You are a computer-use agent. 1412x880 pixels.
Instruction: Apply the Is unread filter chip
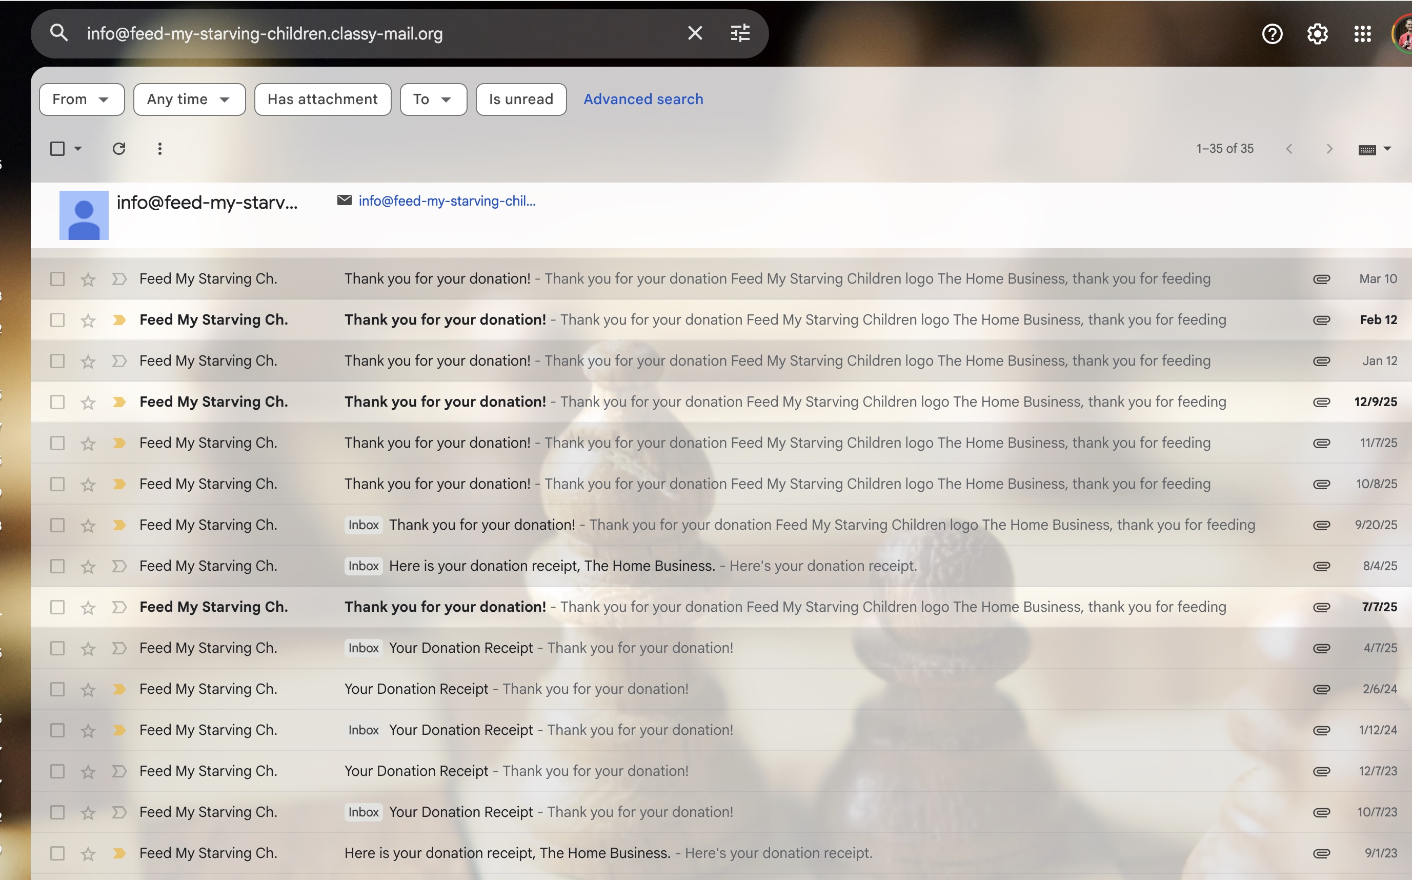pos(521,99)
